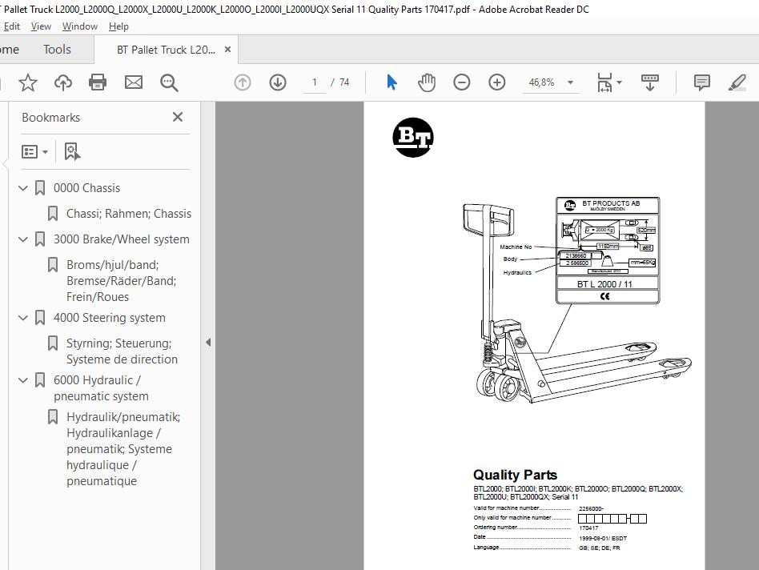Open the Window menu

tap(80, 26)
